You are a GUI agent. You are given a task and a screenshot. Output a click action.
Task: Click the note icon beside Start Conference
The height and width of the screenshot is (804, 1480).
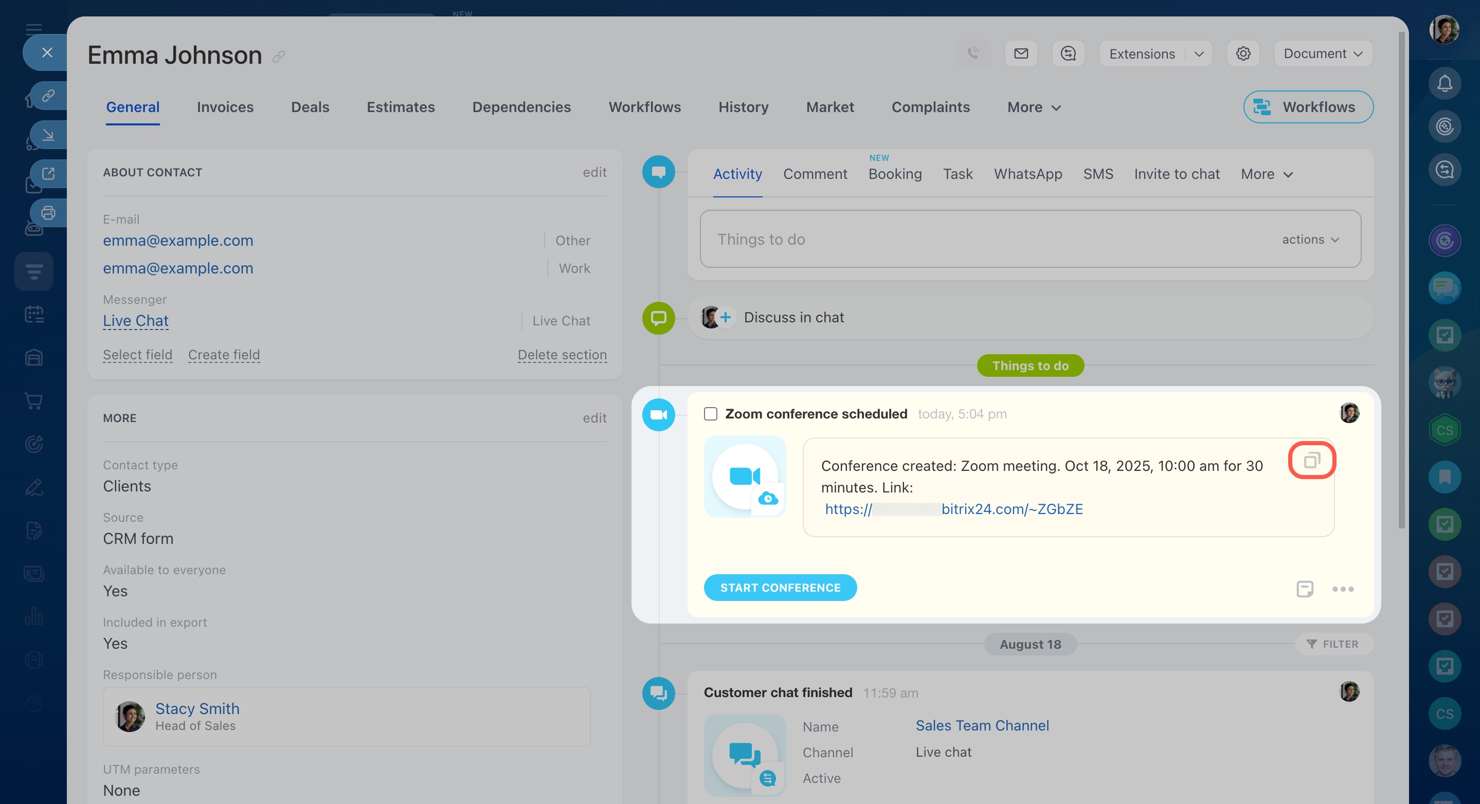click(x=1304, y=589)
